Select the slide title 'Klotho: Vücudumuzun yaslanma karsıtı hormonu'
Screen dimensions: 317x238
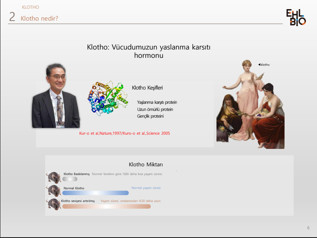click(148, 51)
